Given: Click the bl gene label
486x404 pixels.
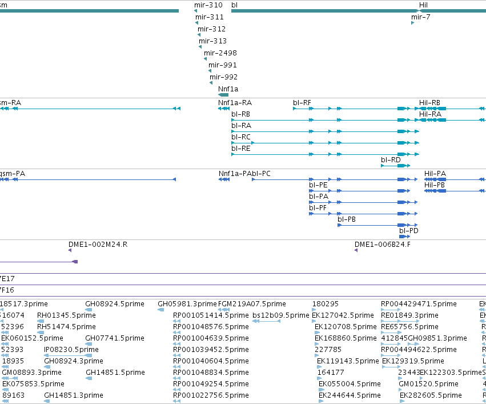Looking at the screenshot, I should coord(234,5).
